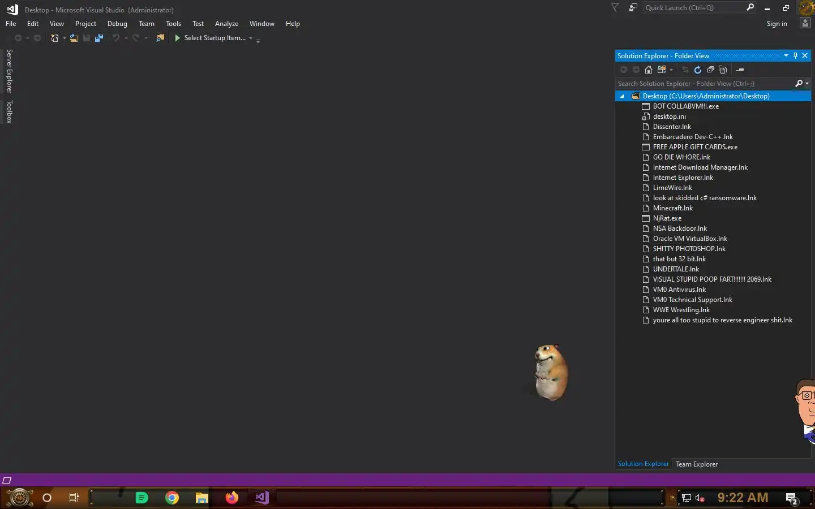This screenshot has height=509, width=815.
Task: Open the Server Explorer side tab
Action: [x=9, y=71]
